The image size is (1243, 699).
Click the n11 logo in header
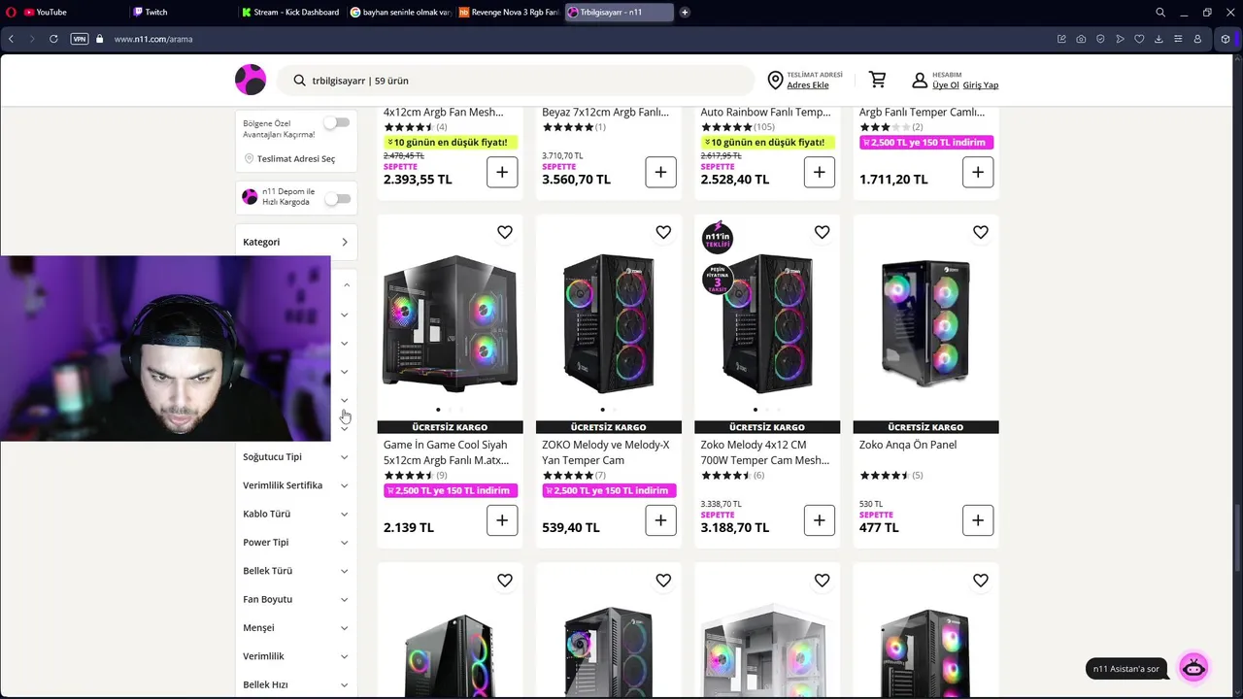251,80
